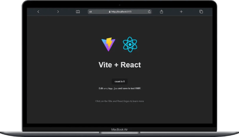Select the 'Vite + React' heading
Screen dimensions: 239x137
tap(120, 65)
